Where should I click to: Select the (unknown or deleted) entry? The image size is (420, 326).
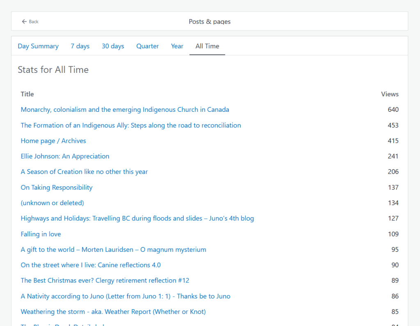pyautogui.click(x=52, y=203)
